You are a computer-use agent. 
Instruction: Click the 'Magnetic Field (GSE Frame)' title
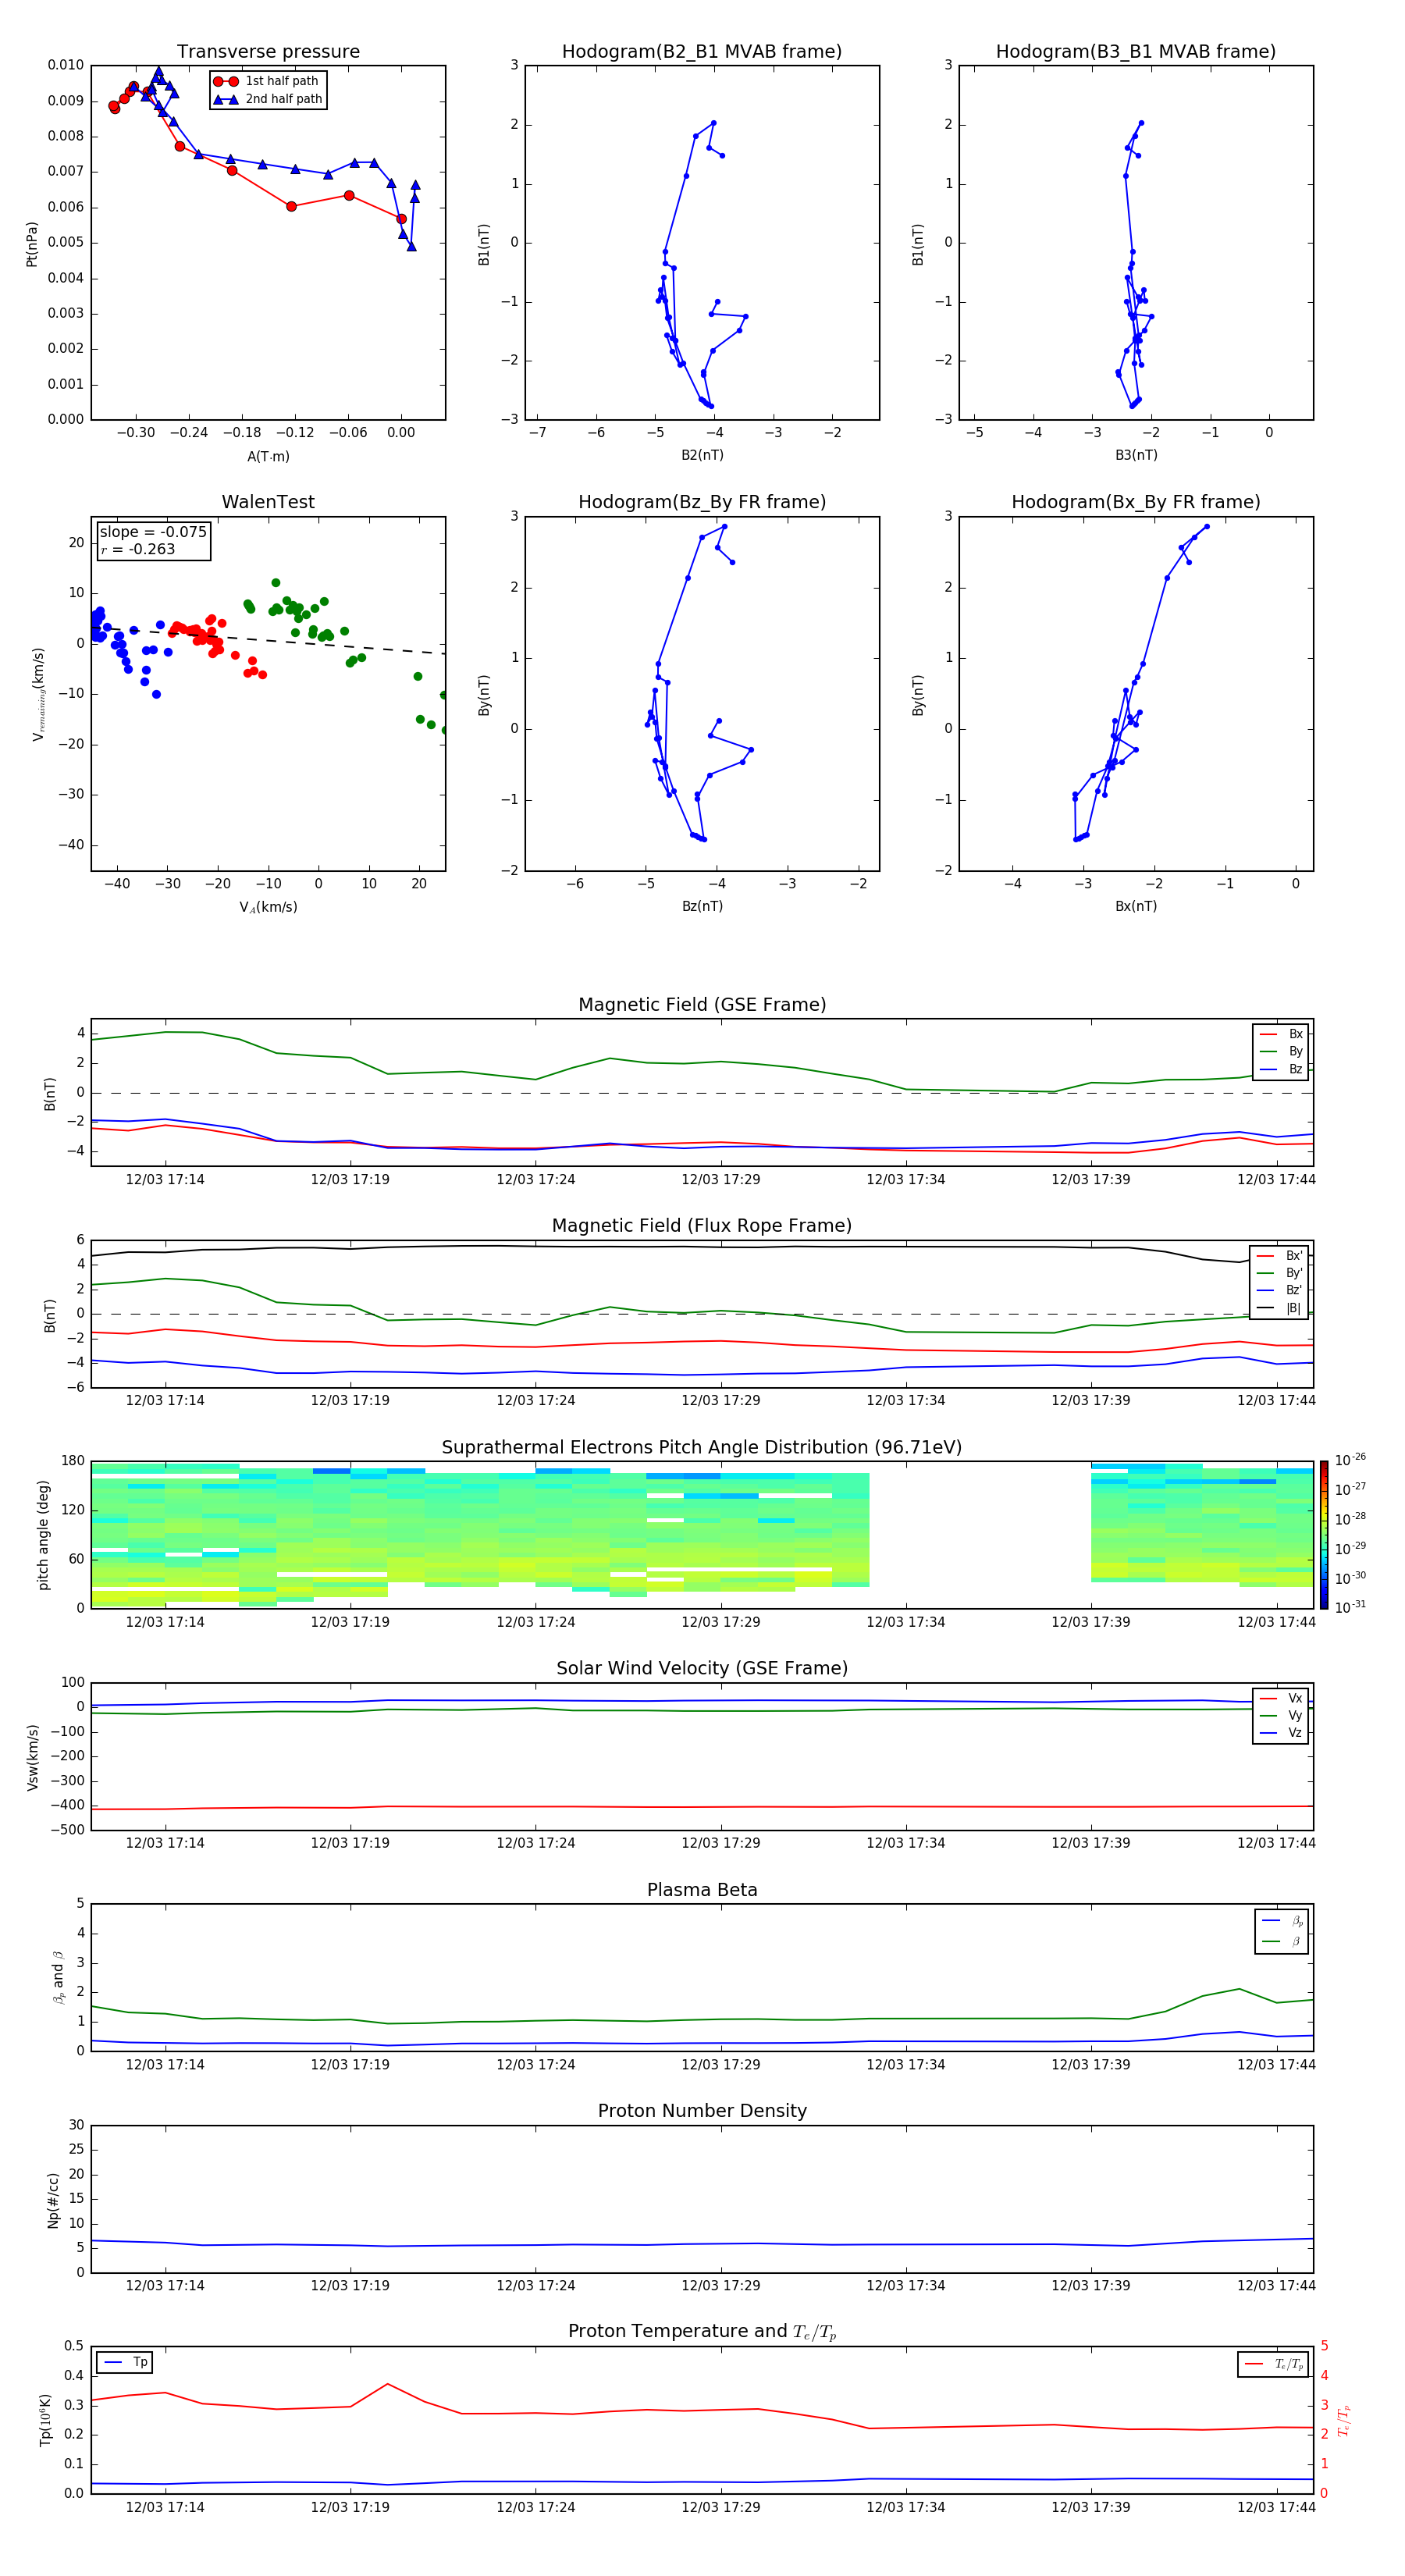click(702, 1005)
